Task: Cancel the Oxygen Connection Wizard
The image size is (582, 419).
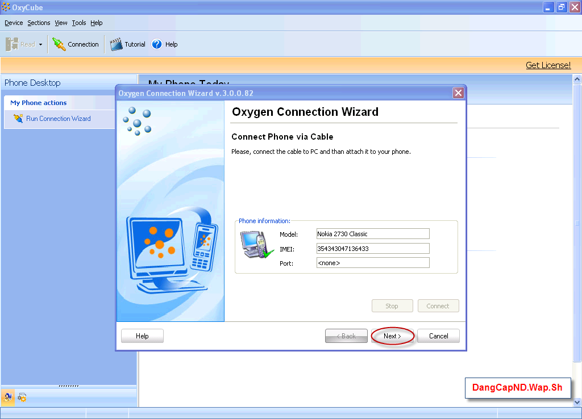Action: [438, 336]
